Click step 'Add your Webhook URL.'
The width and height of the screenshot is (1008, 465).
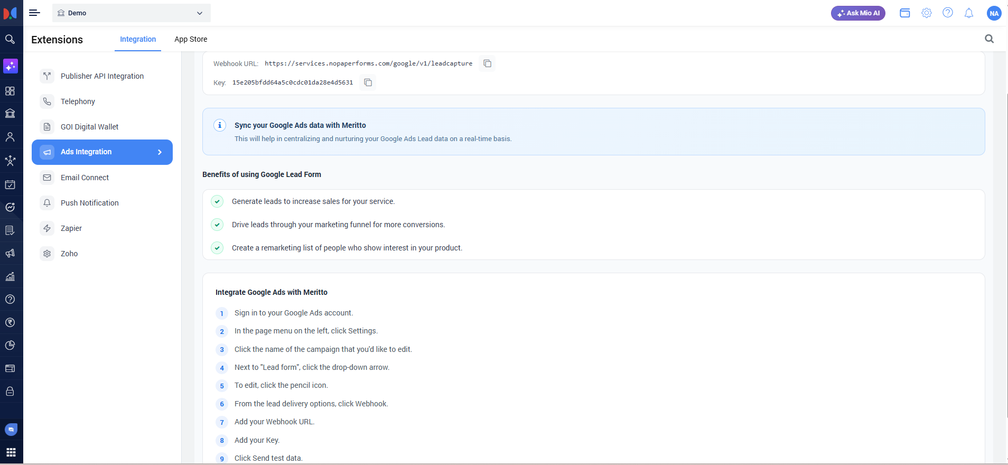[x=275, y=422]
